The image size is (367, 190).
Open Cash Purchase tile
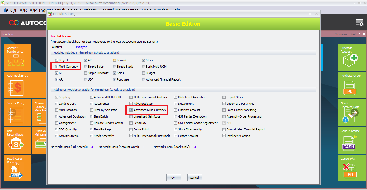pos(351,140)
